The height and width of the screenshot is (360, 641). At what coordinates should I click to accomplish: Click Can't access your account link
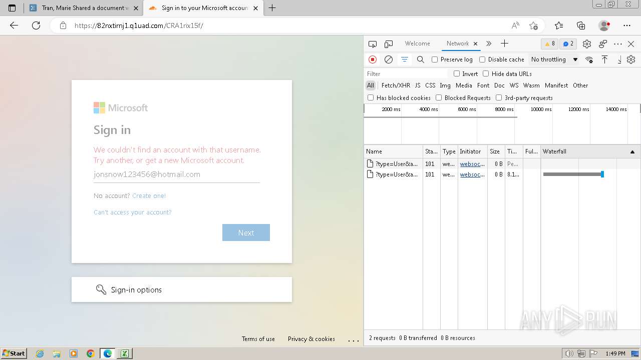coord(133,212)
